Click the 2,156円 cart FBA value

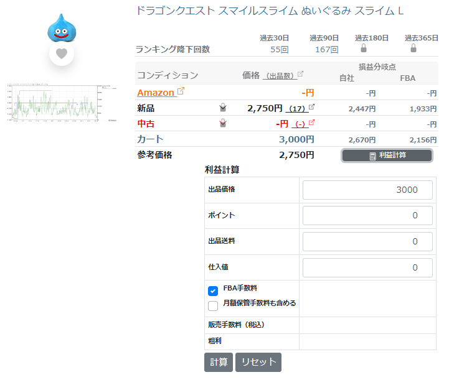[423, 140]
